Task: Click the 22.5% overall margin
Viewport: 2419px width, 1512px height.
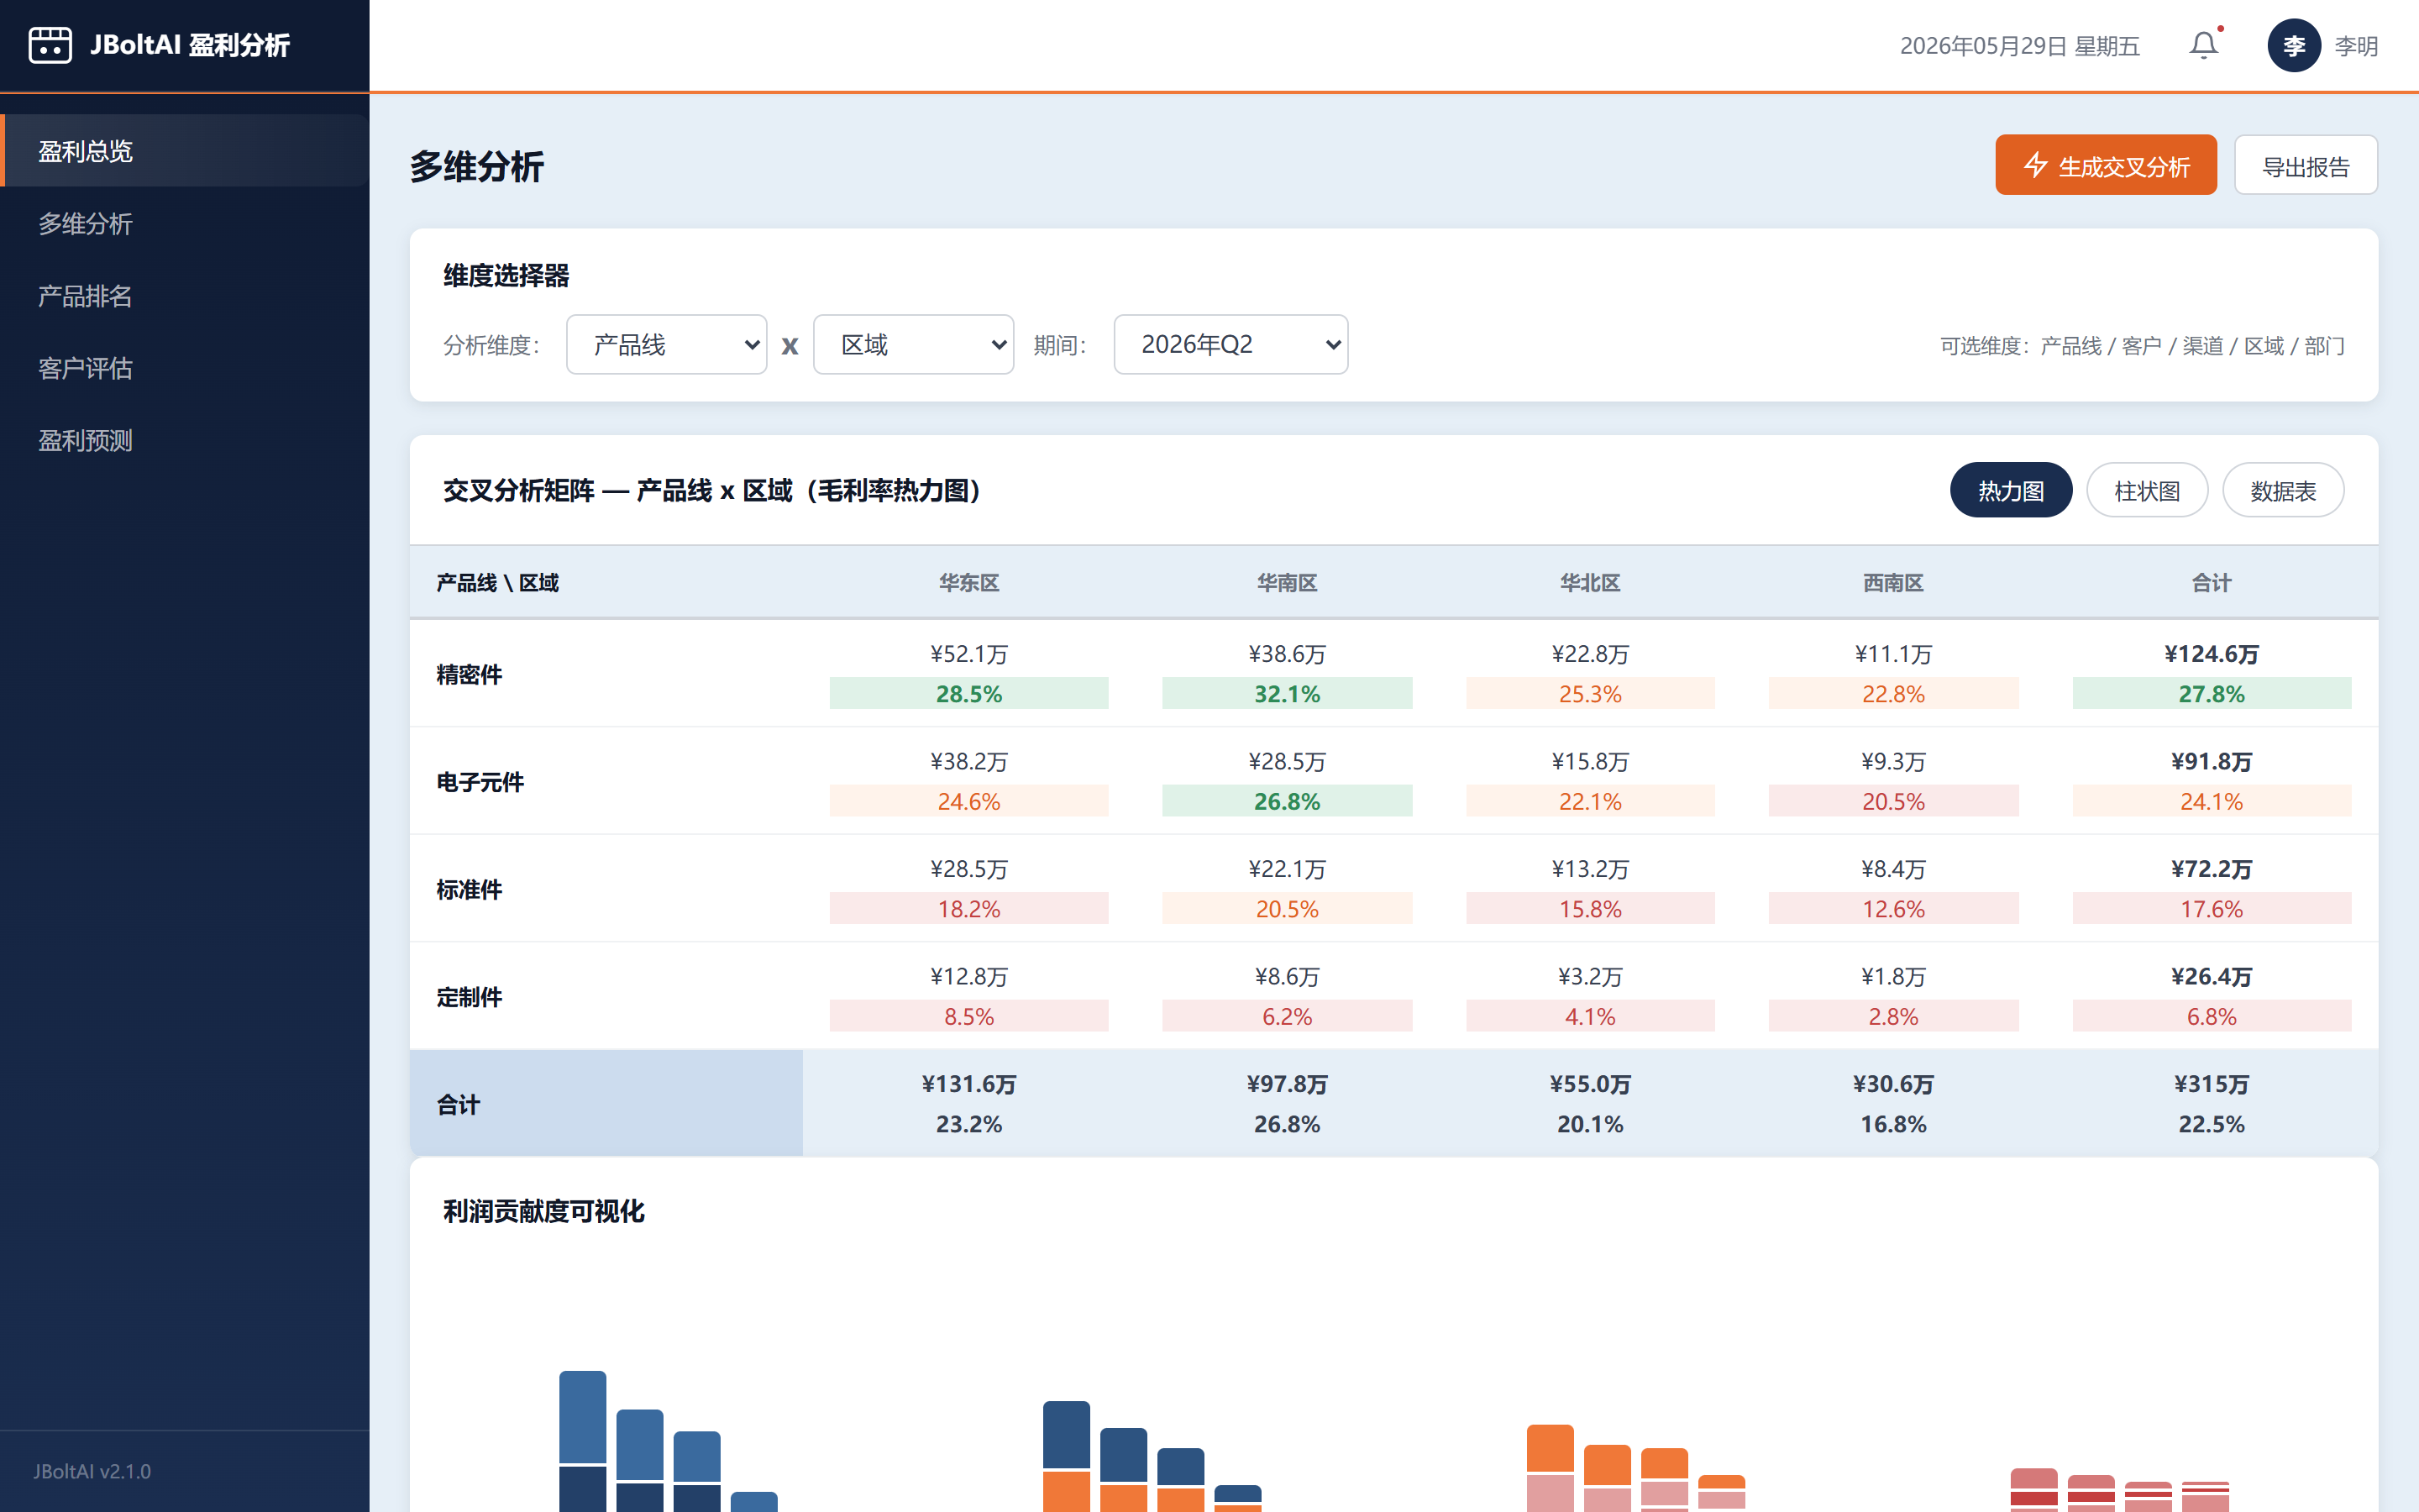Action: click(x=2211, y=1124)
